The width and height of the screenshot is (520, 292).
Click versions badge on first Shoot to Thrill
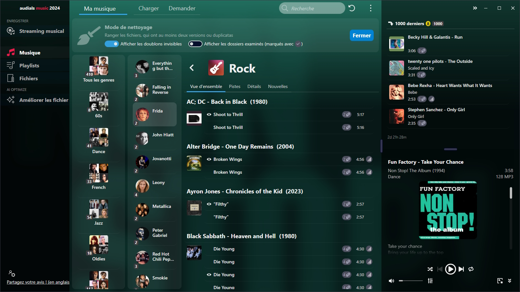tap(347, 114)
